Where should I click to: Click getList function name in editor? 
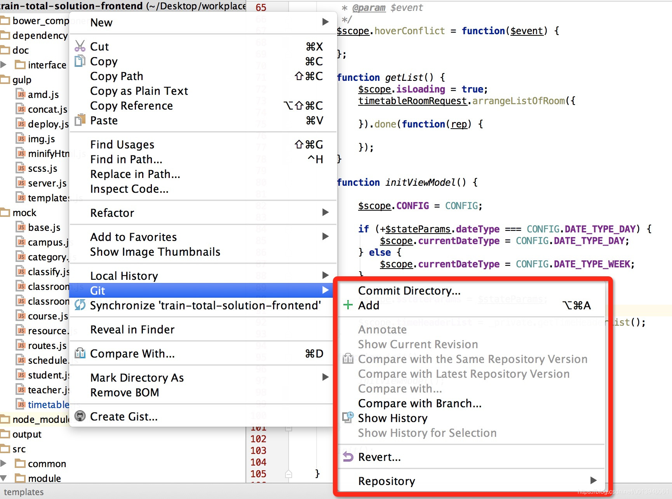click(x=404, y=77)
